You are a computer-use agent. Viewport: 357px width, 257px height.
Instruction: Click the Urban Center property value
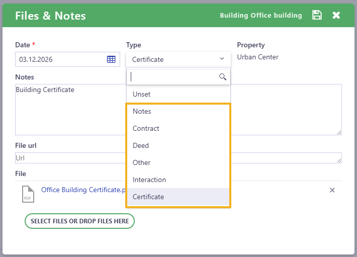[258, 57]
